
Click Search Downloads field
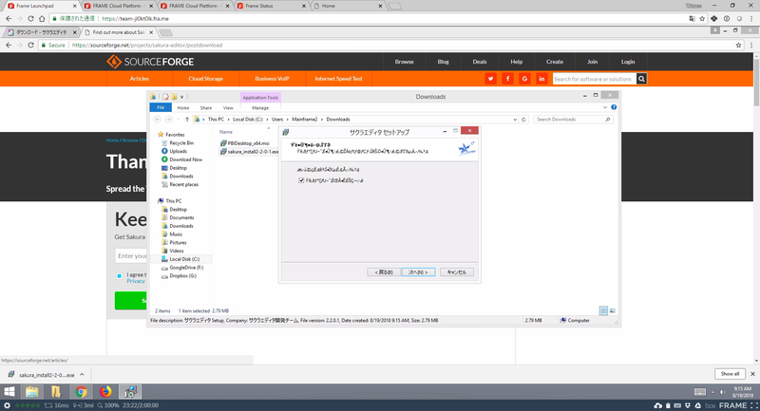click(x=573, y=119)
